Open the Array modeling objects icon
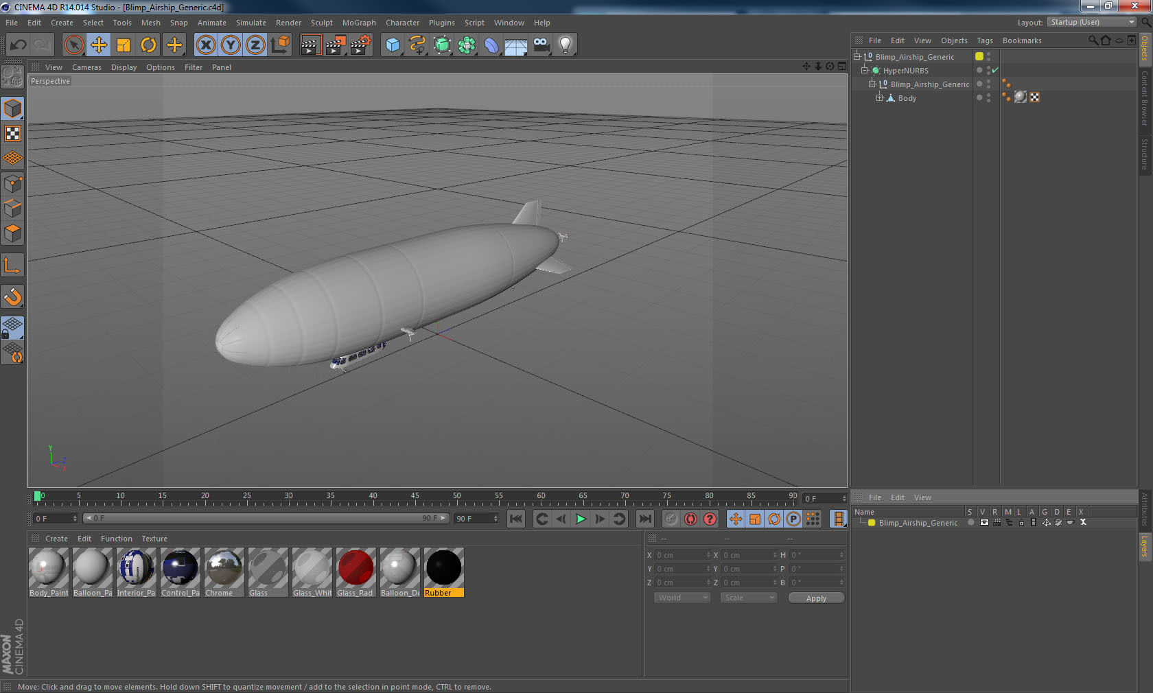This screenshot has height=693, width=1153. [x=467, y=45]
